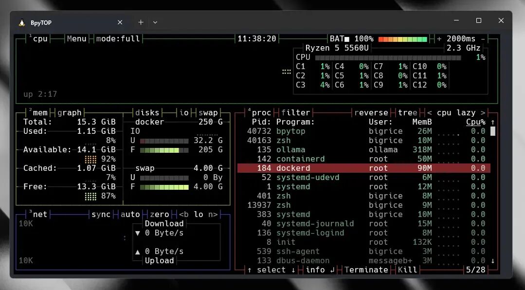Click net zero to reset counters
525x290 pixels.
tap(160, 214)
